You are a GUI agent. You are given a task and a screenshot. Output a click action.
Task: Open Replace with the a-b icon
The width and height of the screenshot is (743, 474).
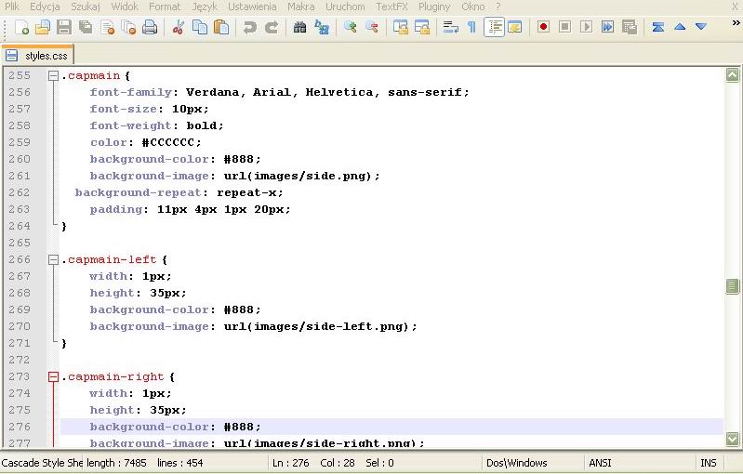pos(321,28)
